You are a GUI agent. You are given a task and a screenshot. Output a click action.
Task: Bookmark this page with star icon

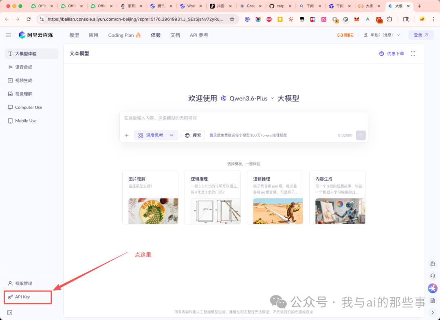click(232, 19)
